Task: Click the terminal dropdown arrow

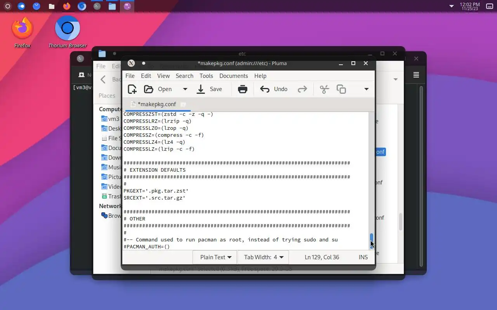Action: click(396, 79)
